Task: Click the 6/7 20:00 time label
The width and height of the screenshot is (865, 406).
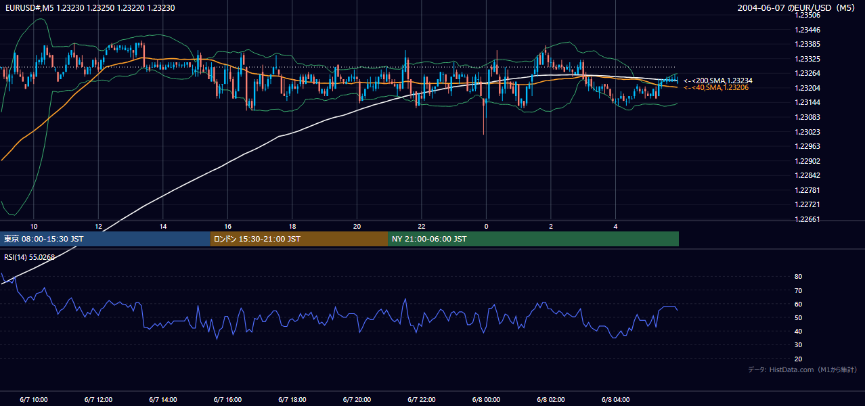Action: pyautogui.click(x=357, y=400)
